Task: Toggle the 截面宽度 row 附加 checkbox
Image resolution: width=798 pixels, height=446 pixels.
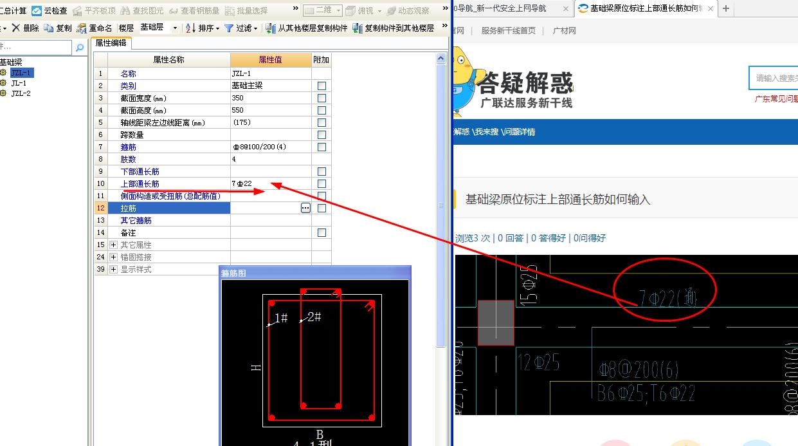Action: pyautogui.click(x=322, y=98)
